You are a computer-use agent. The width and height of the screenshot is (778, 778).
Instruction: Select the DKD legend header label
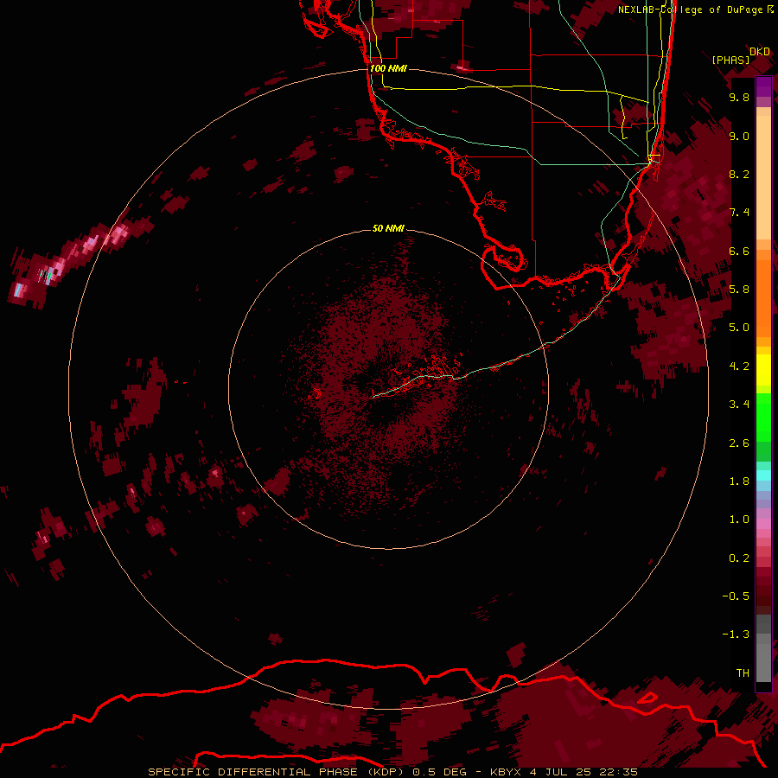pyautogui.click(x=760, y=52)
